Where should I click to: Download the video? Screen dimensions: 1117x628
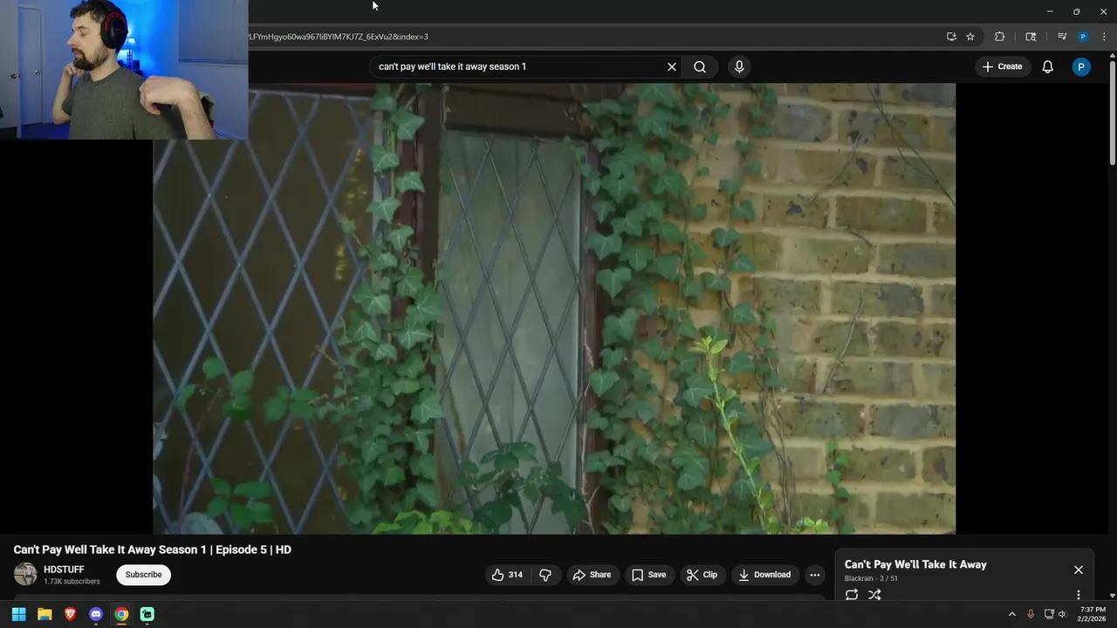764,575
